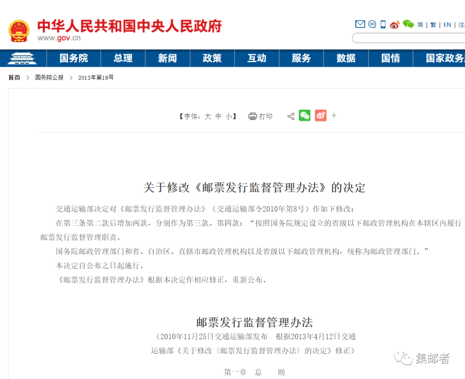Click the site search input field

click(409, 38)
